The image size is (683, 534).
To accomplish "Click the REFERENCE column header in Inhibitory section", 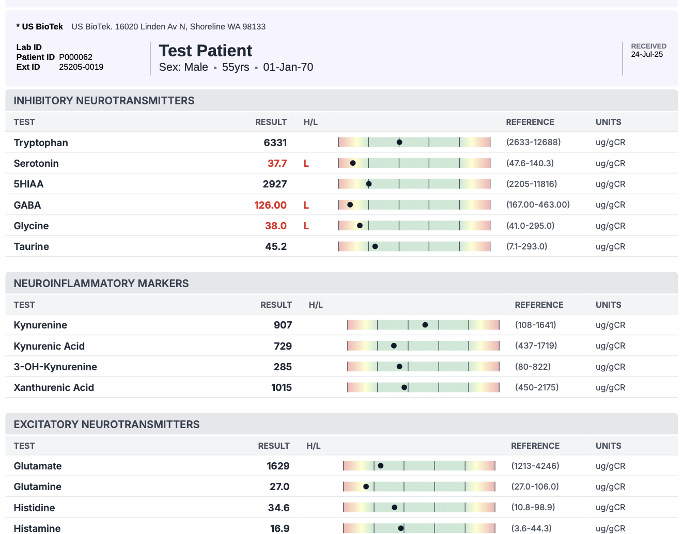I will 530,122.
